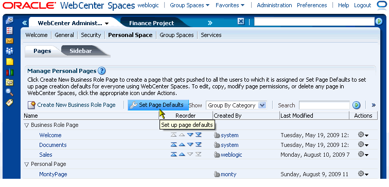Image resolution: width=389 pixels, height=187 pixels.
Task: Click Create New Business Role Page
Action: (x=72, y=105)
